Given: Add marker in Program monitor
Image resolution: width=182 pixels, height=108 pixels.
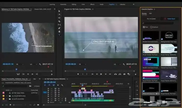Looking at the screenshot, I should (78, 74).
